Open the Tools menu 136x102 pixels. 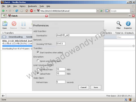click(42, 6)
